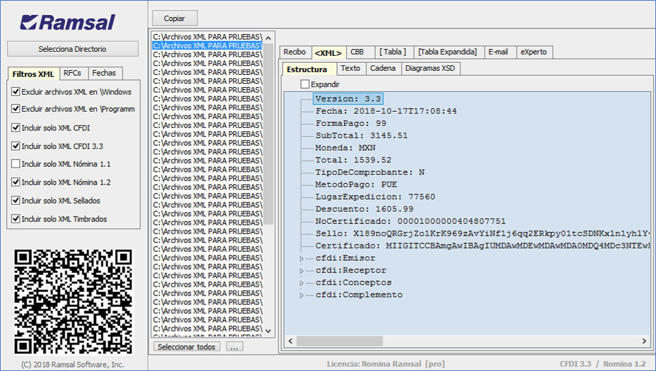Click the XML tree horizontal scrollbar thumb

(x=339, y=341)
